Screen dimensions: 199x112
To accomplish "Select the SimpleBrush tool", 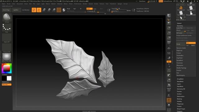I will click(181, 8).
